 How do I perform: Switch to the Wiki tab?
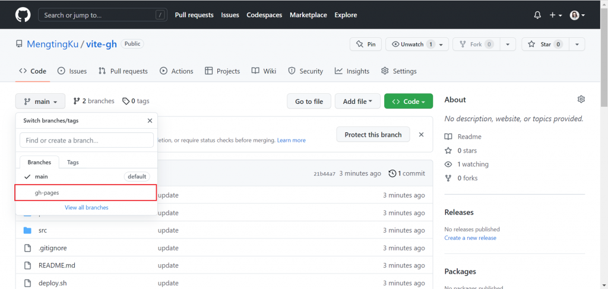pos(264,71)
